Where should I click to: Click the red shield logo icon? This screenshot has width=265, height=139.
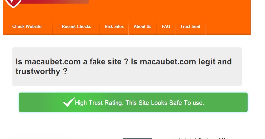[x=13, y=3]
